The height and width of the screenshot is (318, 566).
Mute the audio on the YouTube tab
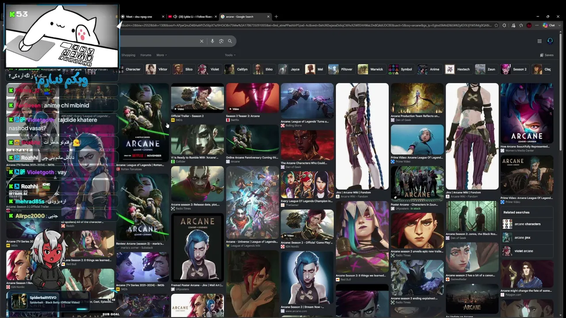click(x=176, y=17)
